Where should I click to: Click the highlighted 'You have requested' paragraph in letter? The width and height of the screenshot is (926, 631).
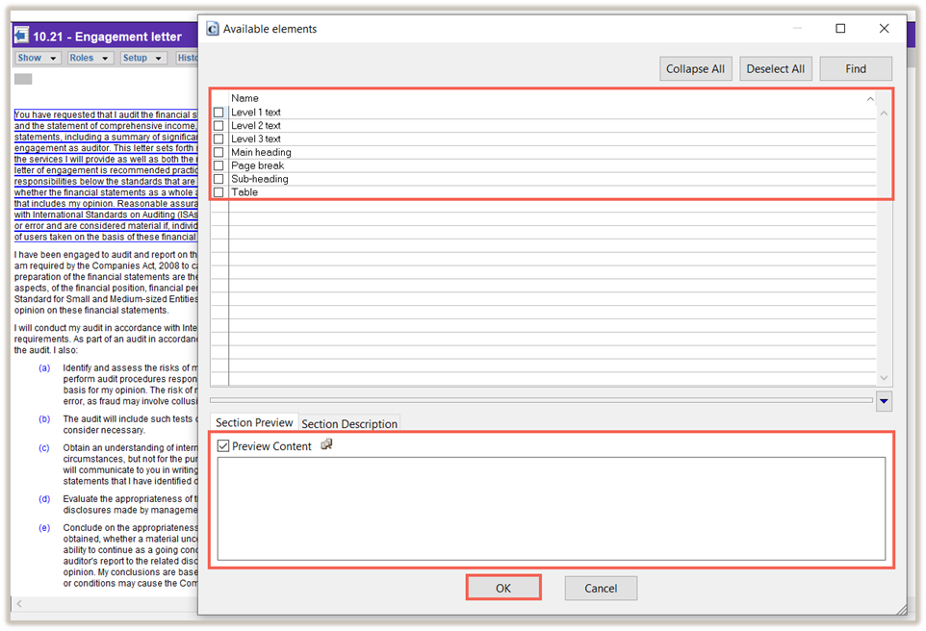coord(106,176)
